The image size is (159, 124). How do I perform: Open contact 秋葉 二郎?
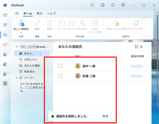click(89, 76)
